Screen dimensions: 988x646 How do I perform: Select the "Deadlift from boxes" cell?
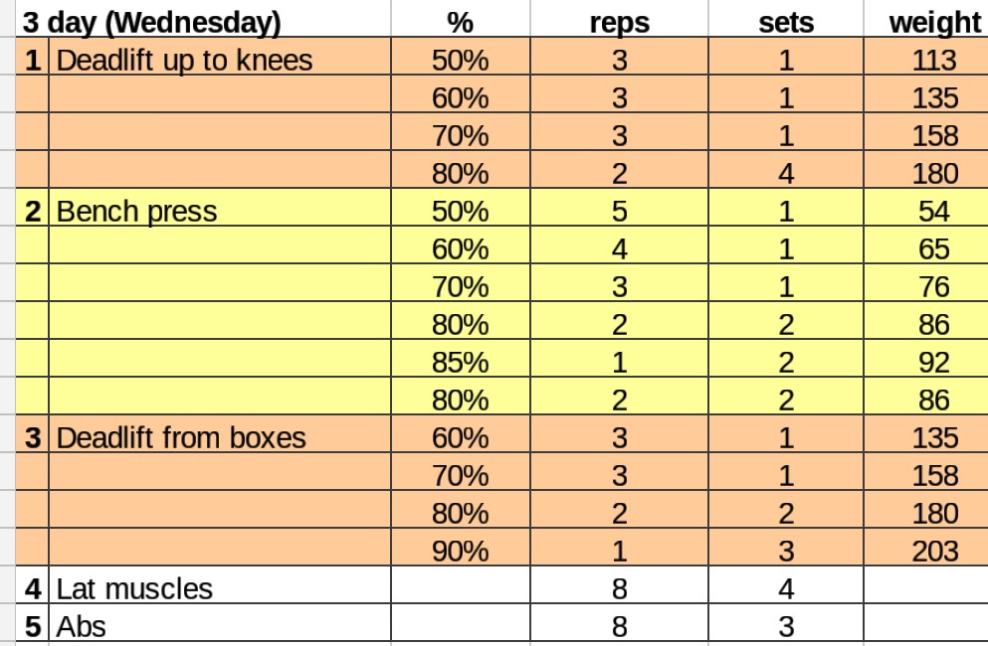tap(181, 438)
